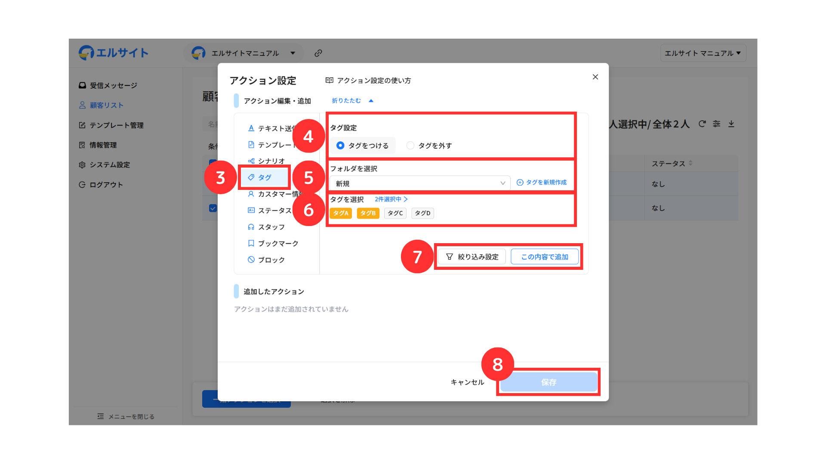Select the Bookmark action in the list
The height and width of the screenshot is (464, 826).
pyautogui.click(x=273, y=244)
